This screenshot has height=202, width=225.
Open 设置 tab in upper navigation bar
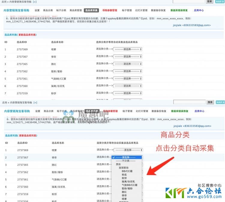point(37,10)
